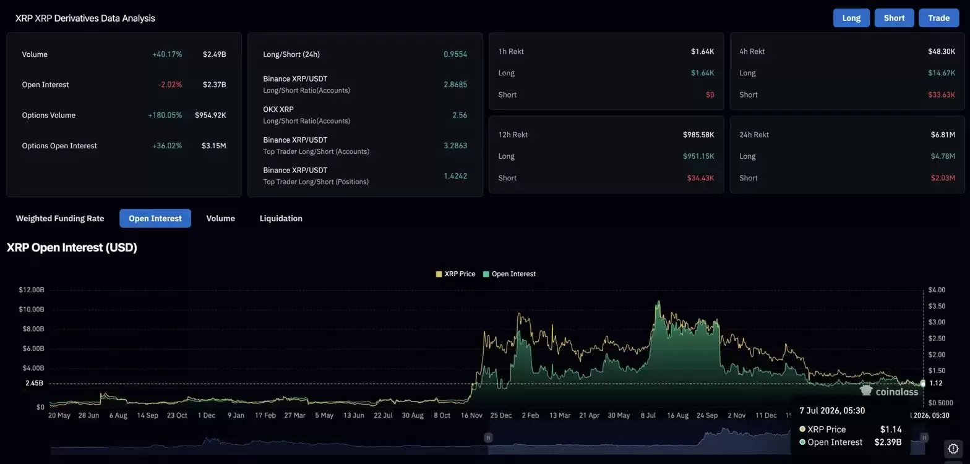Grab the left range slider handle
Image resolution: width=970 pixels, height=464 pixels.
point(488,437)
